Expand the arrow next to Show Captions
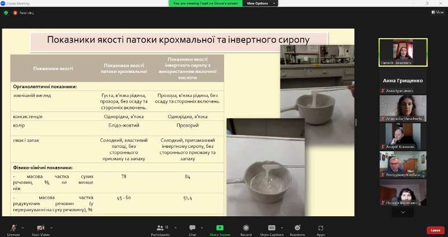The image size is (448, 237). tap(282, 228)
